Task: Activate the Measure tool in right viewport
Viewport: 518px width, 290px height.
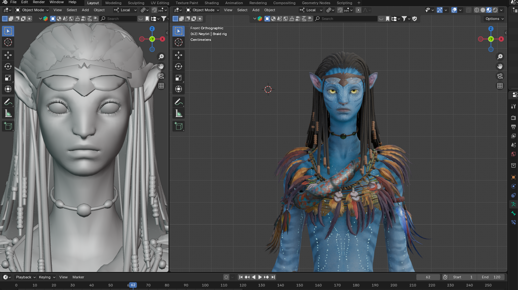Action: pos(178,113)
